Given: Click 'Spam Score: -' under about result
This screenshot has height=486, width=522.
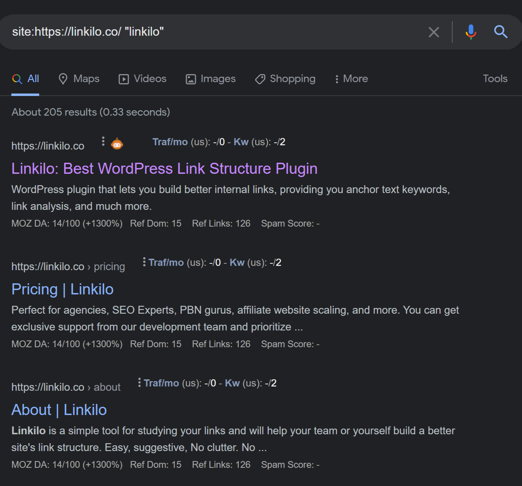Looking at the screenshot, I should point(290,465).
